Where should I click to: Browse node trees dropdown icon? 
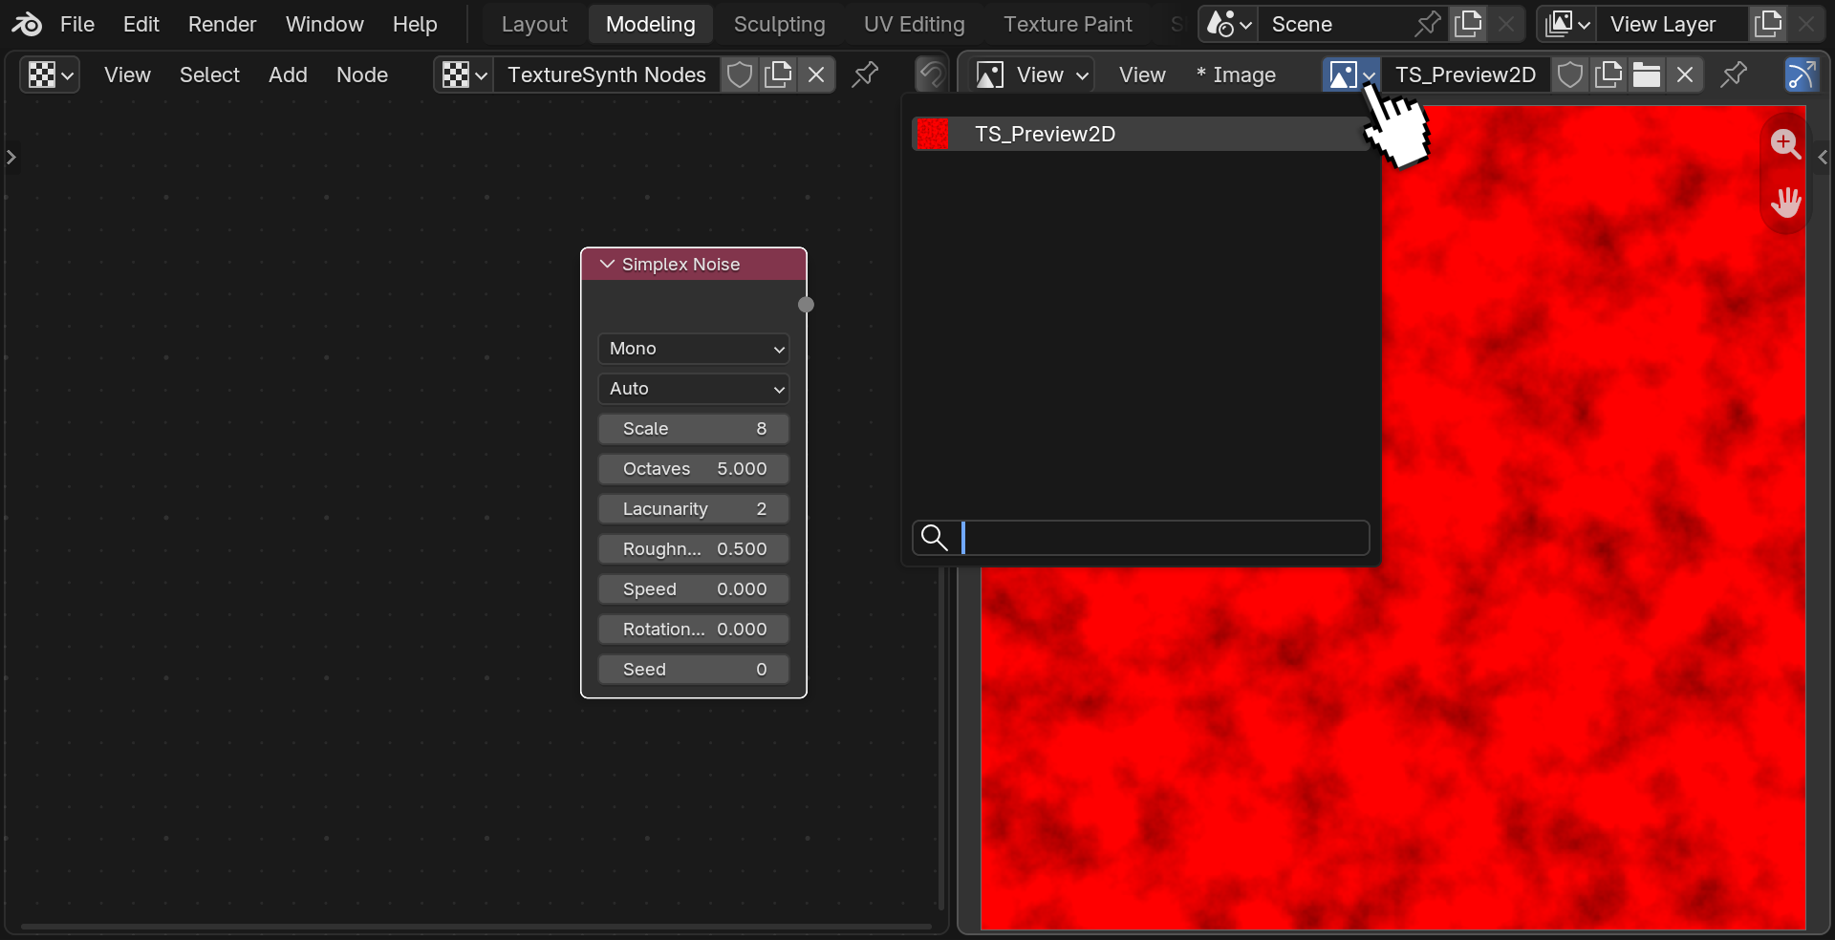click(464, 75)
